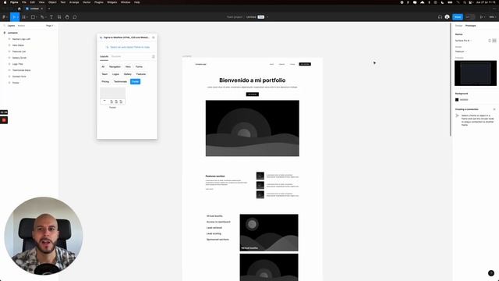Expand the shape tools chevron
499x281 pixels.
(37, 17)
